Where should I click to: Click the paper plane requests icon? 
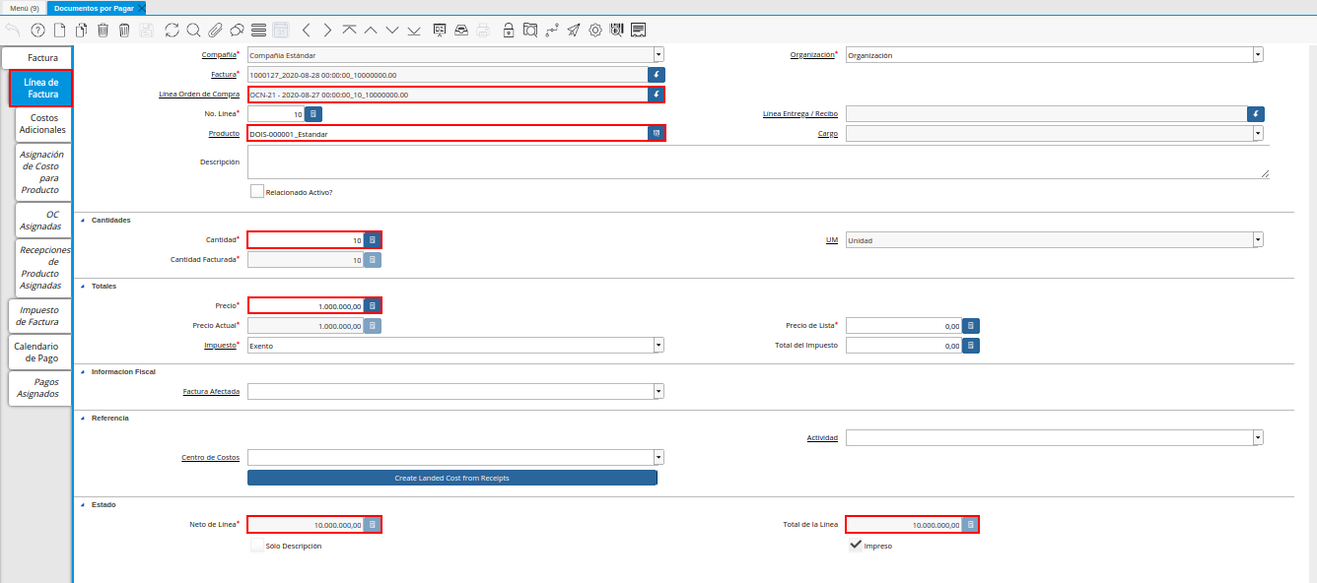pyautogui.click(x=574, y=30)
